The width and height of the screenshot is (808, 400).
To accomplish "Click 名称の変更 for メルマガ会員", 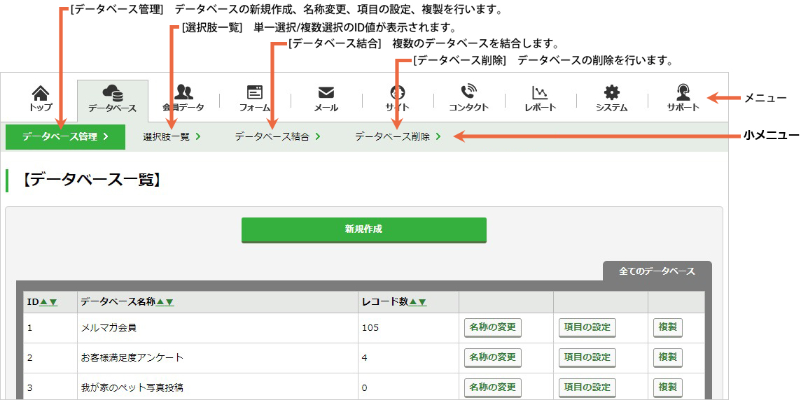I will (x=493, y=327).
